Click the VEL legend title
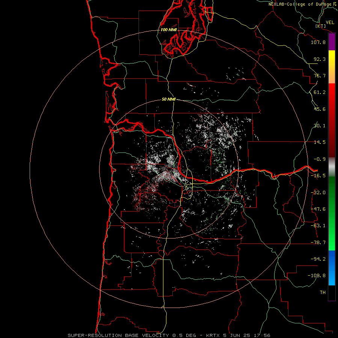The width and height of the screenshot is (338, 338). pos(330,23)
